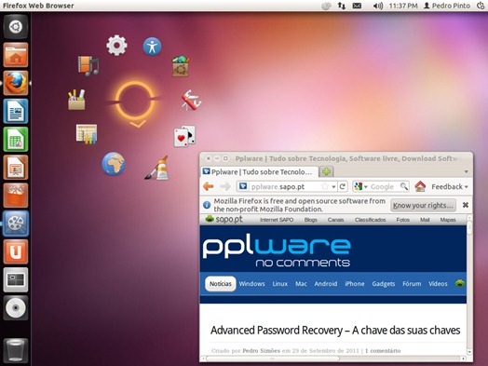Select the sound and video category icon

coord(88,66)
